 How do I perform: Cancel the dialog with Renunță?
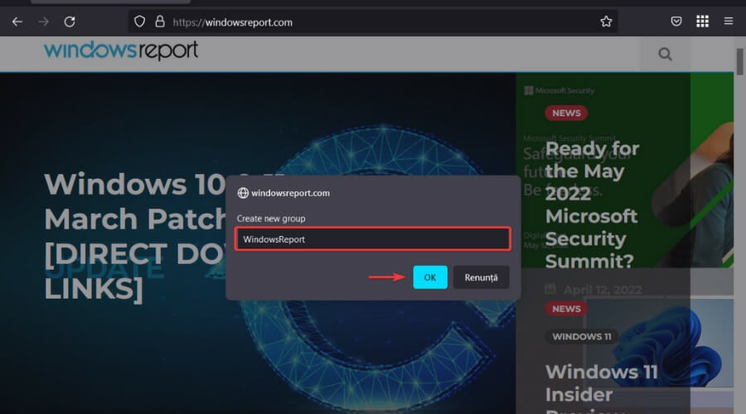481,277
